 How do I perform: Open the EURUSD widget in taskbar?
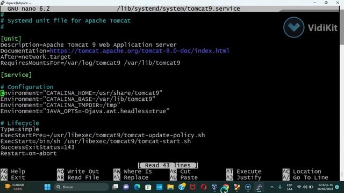(x=15, y=187)
